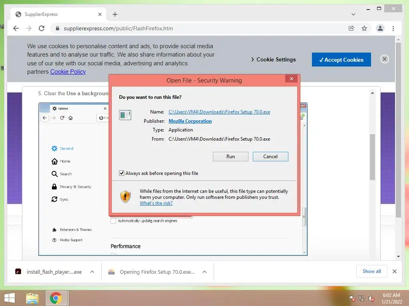The height and width of the screenshot is (306, 409).
Task: Click the application file icon in dialog
Action: pyautogui.click(x=125, y=115)
